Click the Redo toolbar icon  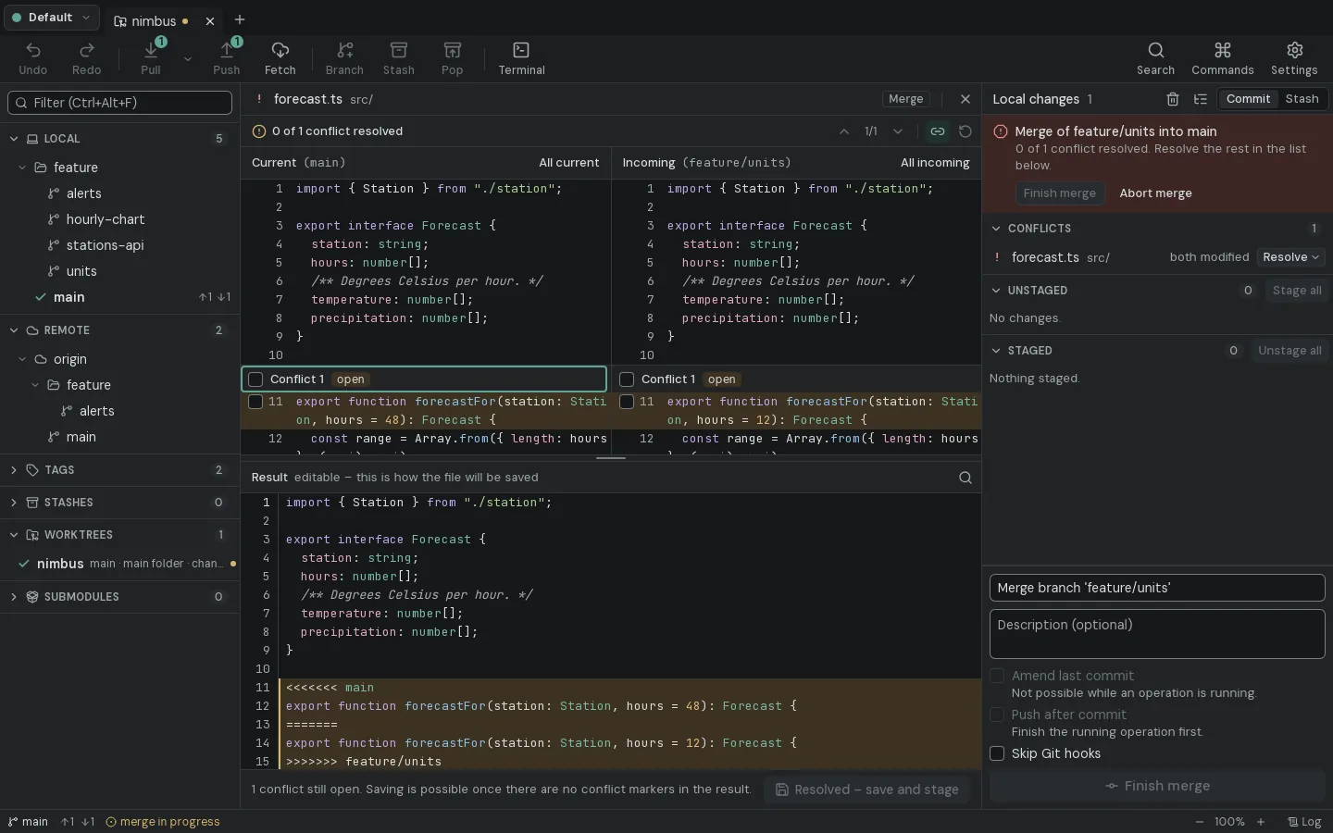click(x=87, y=58)
